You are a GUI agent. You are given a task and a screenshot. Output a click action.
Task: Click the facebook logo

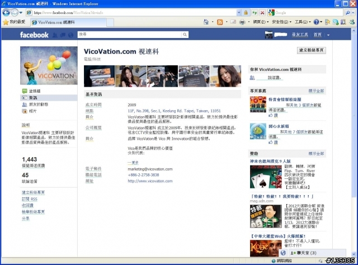point(34,35)
